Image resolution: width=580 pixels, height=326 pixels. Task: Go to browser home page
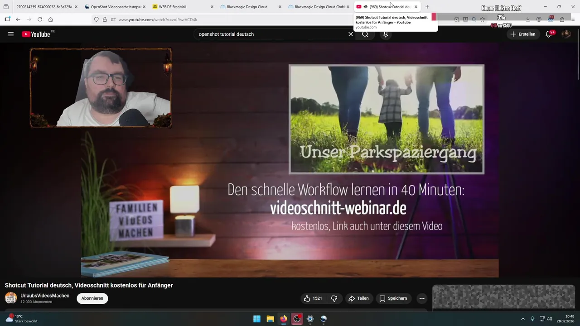[x=51, y=19]
